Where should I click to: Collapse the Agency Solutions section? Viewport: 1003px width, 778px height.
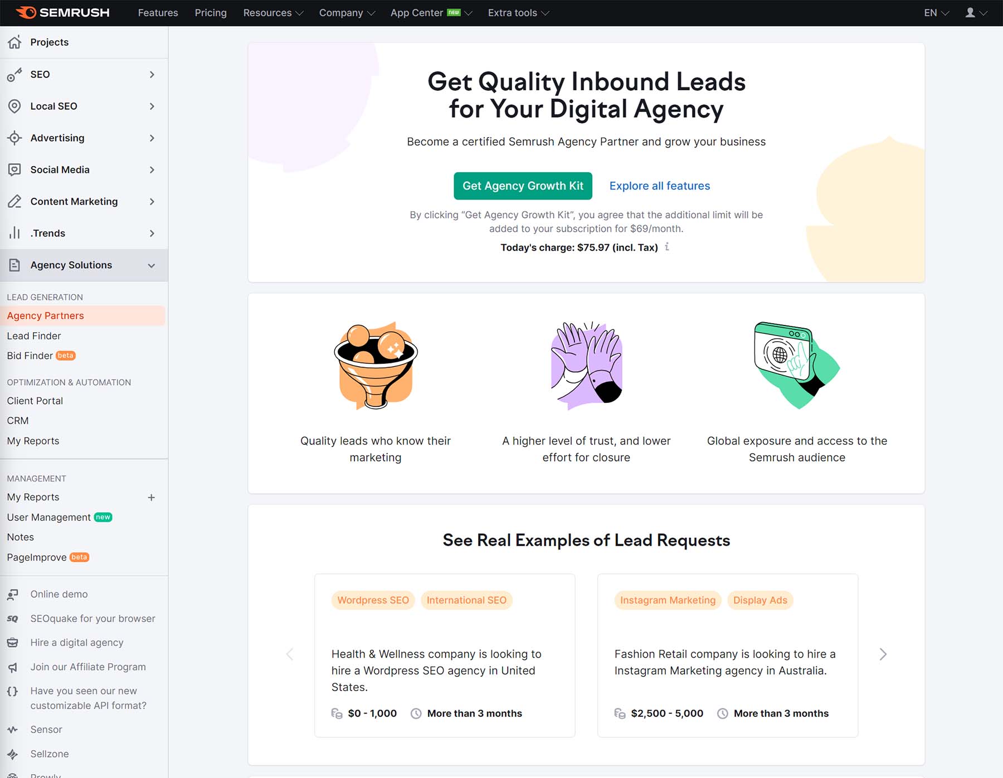pyautogui.click(x=151, y=265)
